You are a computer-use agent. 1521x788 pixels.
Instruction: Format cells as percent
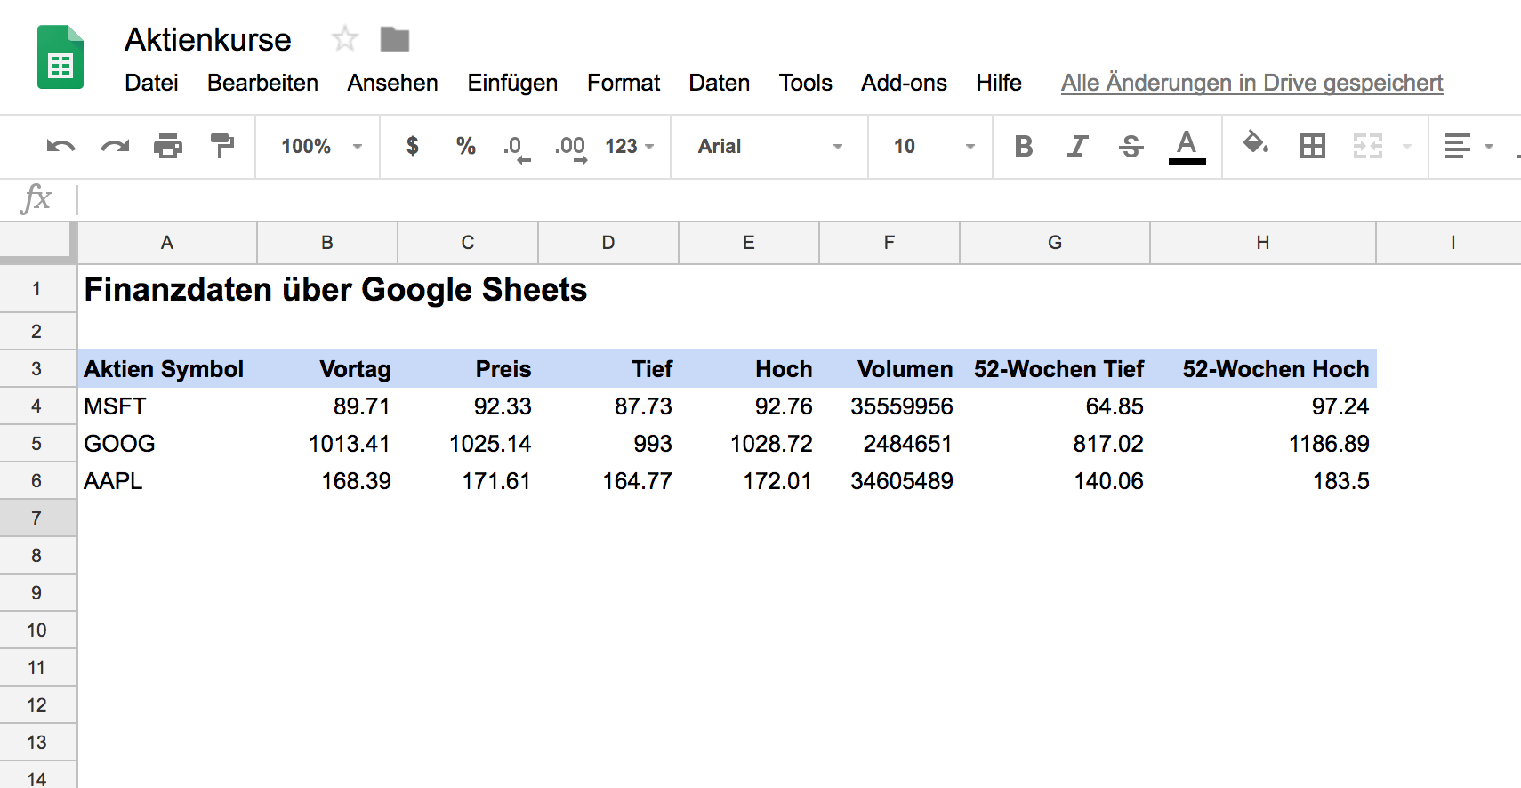click(465, 146)
